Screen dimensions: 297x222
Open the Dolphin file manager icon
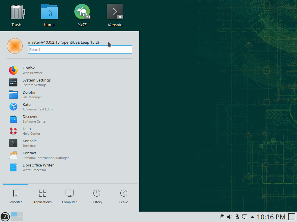click(x=13, y=95)
